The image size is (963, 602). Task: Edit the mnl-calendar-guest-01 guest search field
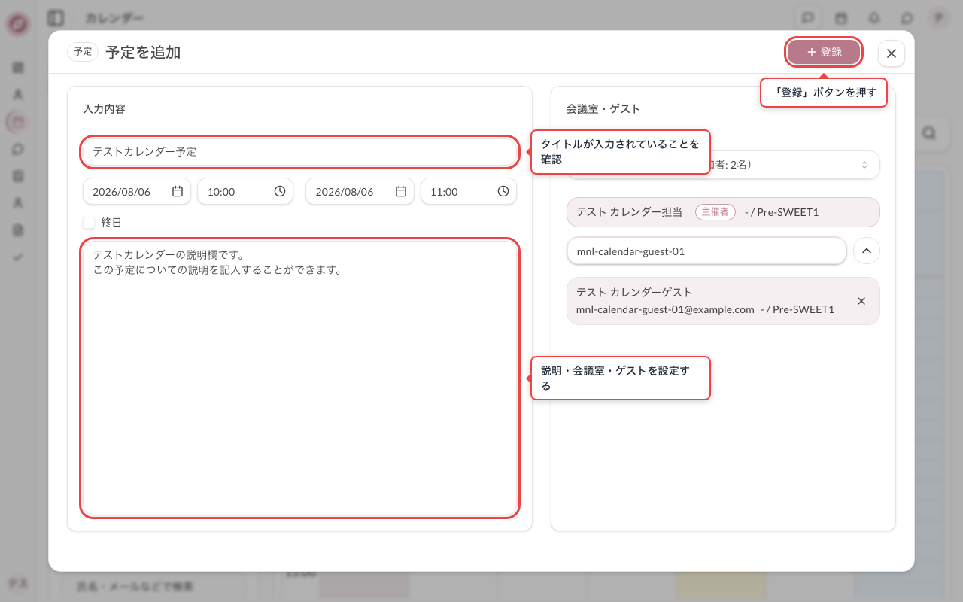tap(706, 251)
